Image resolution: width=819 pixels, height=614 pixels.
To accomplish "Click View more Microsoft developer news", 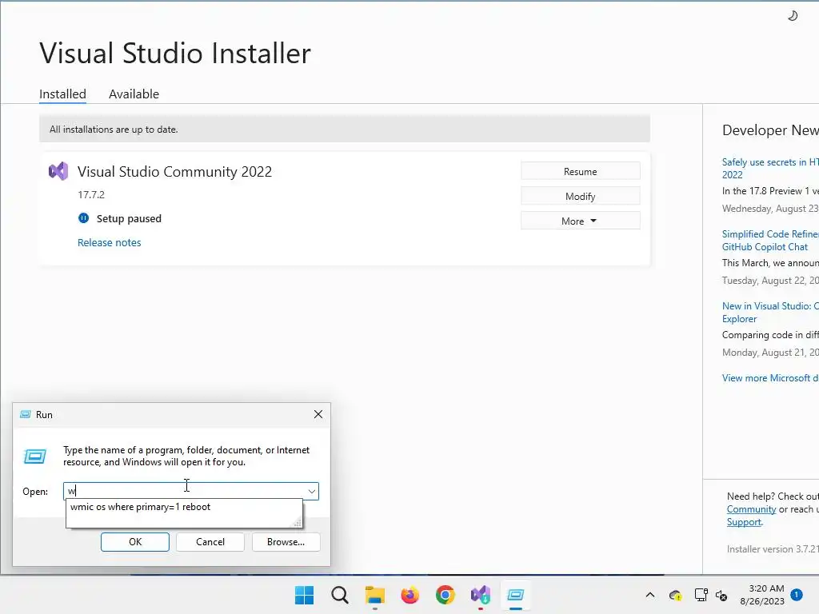I will (x=770, y=378).
